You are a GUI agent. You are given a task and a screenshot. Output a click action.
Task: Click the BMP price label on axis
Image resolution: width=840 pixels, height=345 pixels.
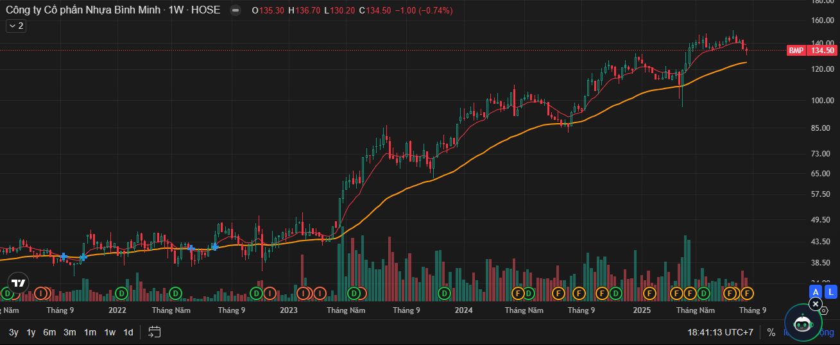pos(796,51)
